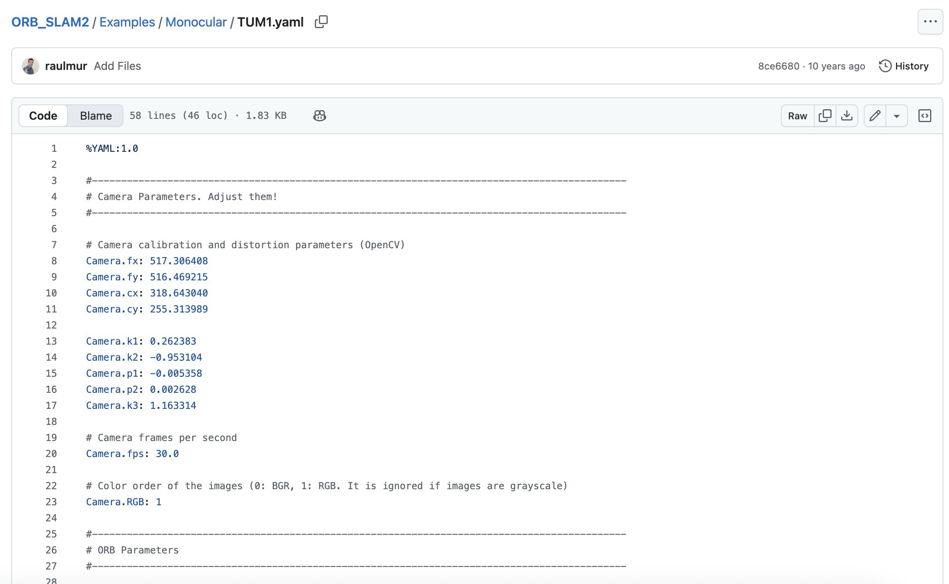Copy file path icon next to TUM1.yaml
This screenshot has width=949, height=584.
(x=321, y=22)
